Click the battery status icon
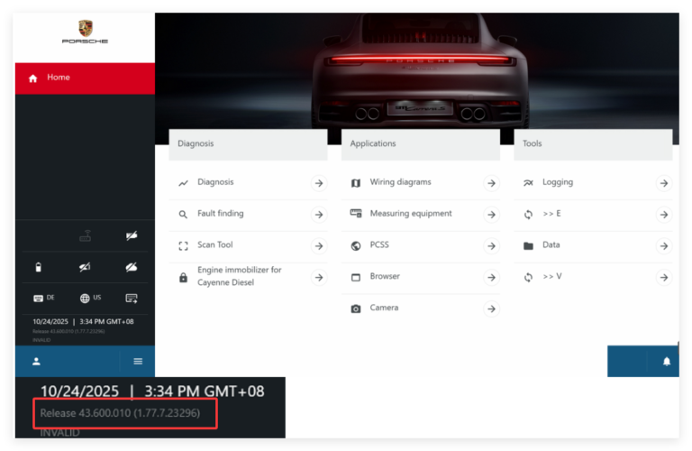 (x=38, y=267)
